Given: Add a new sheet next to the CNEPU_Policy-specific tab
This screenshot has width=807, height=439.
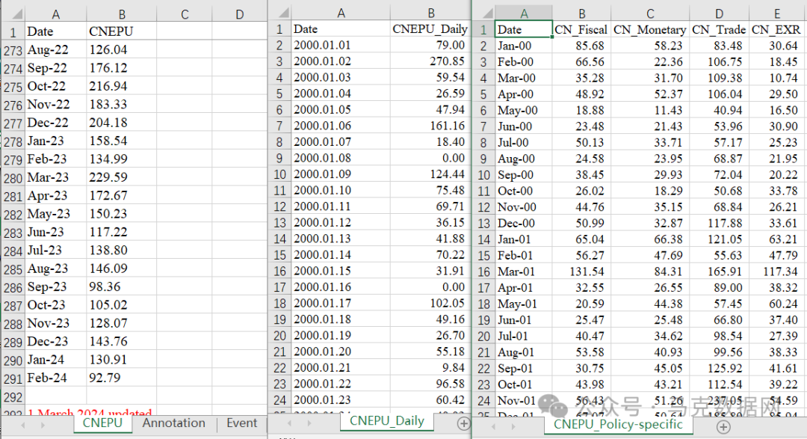Looking at the screenshot, I should [x=723, y=426].
